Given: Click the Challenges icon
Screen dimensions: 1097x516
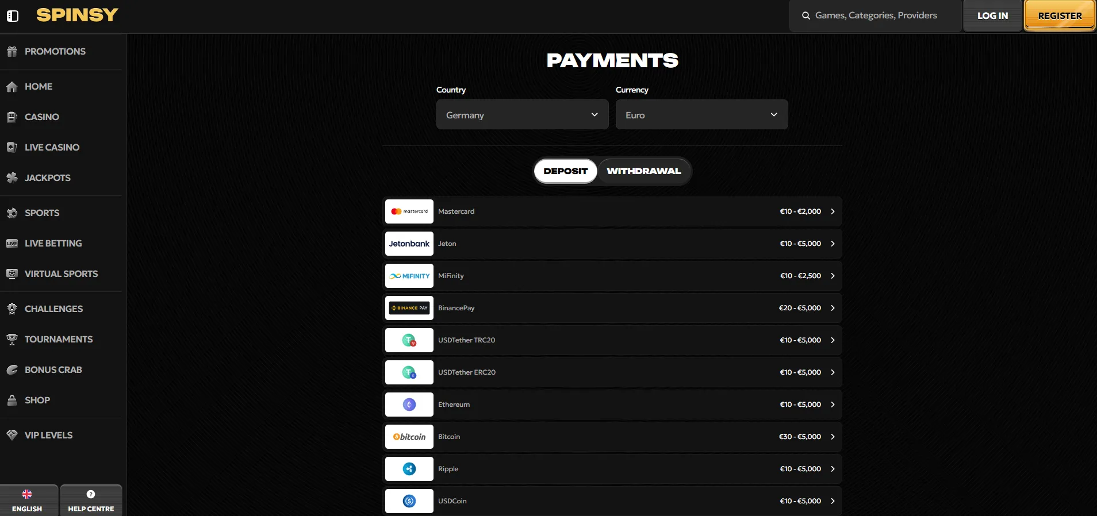Looking at the screenshot, I should pyautogui.click(x=12, y=309).
